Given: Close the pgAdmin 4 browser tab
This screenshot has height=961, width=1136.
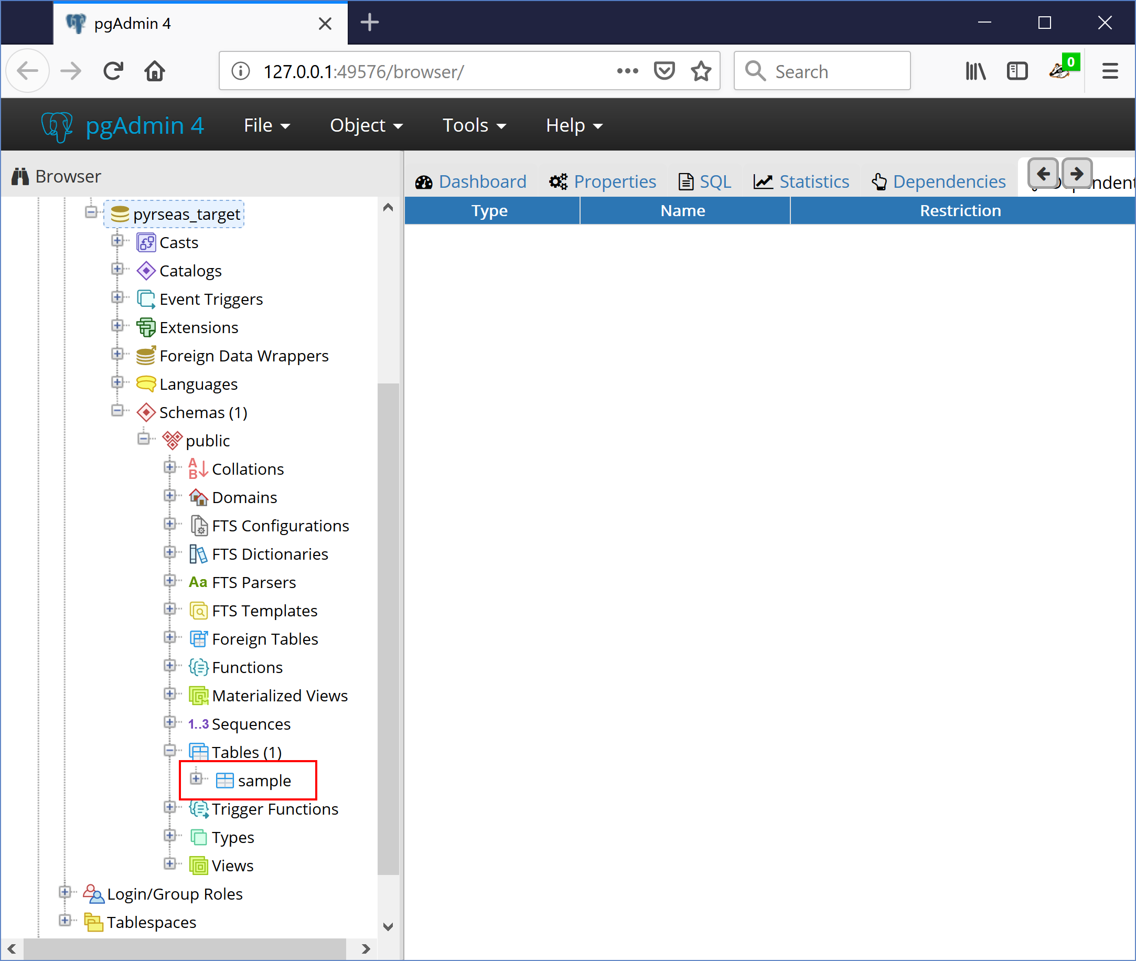Looking at the screenshot, I should click(x=325, y=24).
